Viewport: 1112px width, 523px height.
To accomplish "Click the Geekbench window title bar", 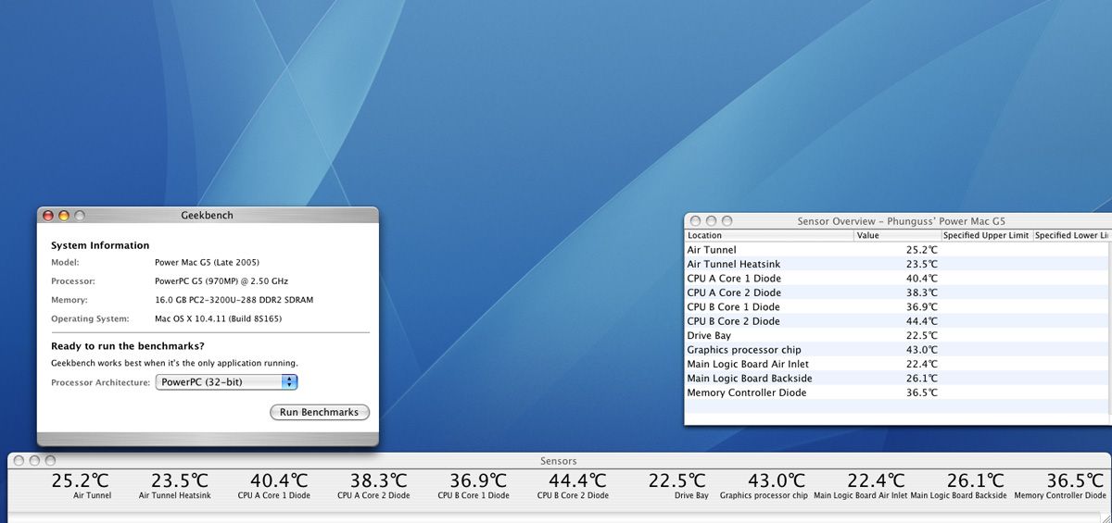I will tap(207, 216).
